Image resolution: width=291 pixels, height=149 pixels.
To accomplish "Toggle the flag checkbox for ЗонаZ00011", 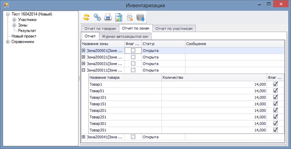I will 133,70.
